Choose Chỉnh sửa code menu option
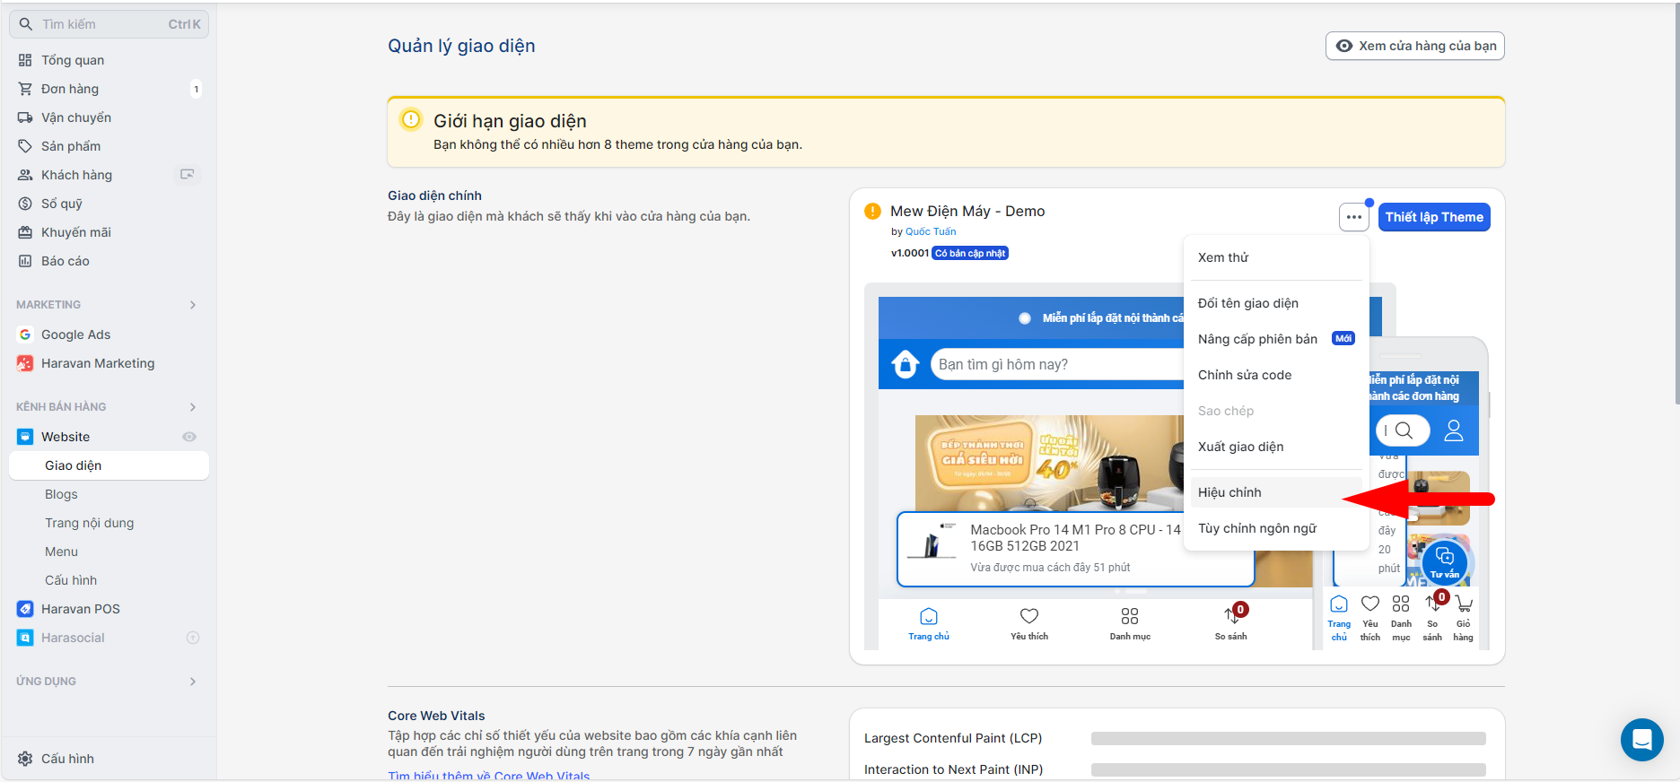This screenshot has width=1680, height=782. point(1245,375)
